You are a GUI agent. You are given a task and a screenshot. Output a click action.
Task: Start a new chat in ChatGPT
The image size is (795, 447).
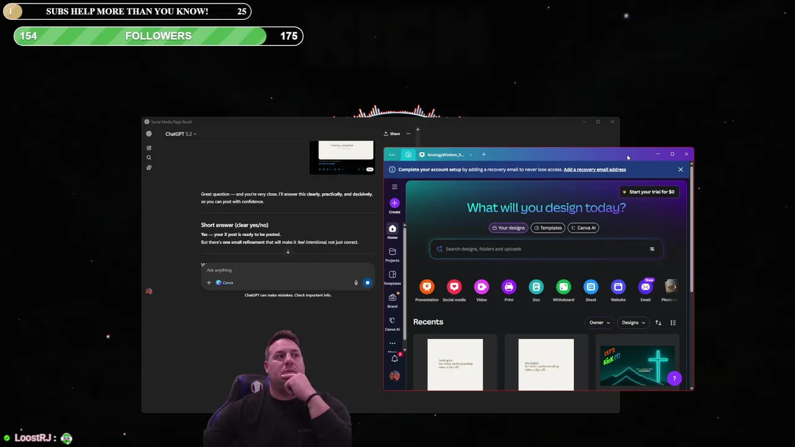(x=149, y=148)
